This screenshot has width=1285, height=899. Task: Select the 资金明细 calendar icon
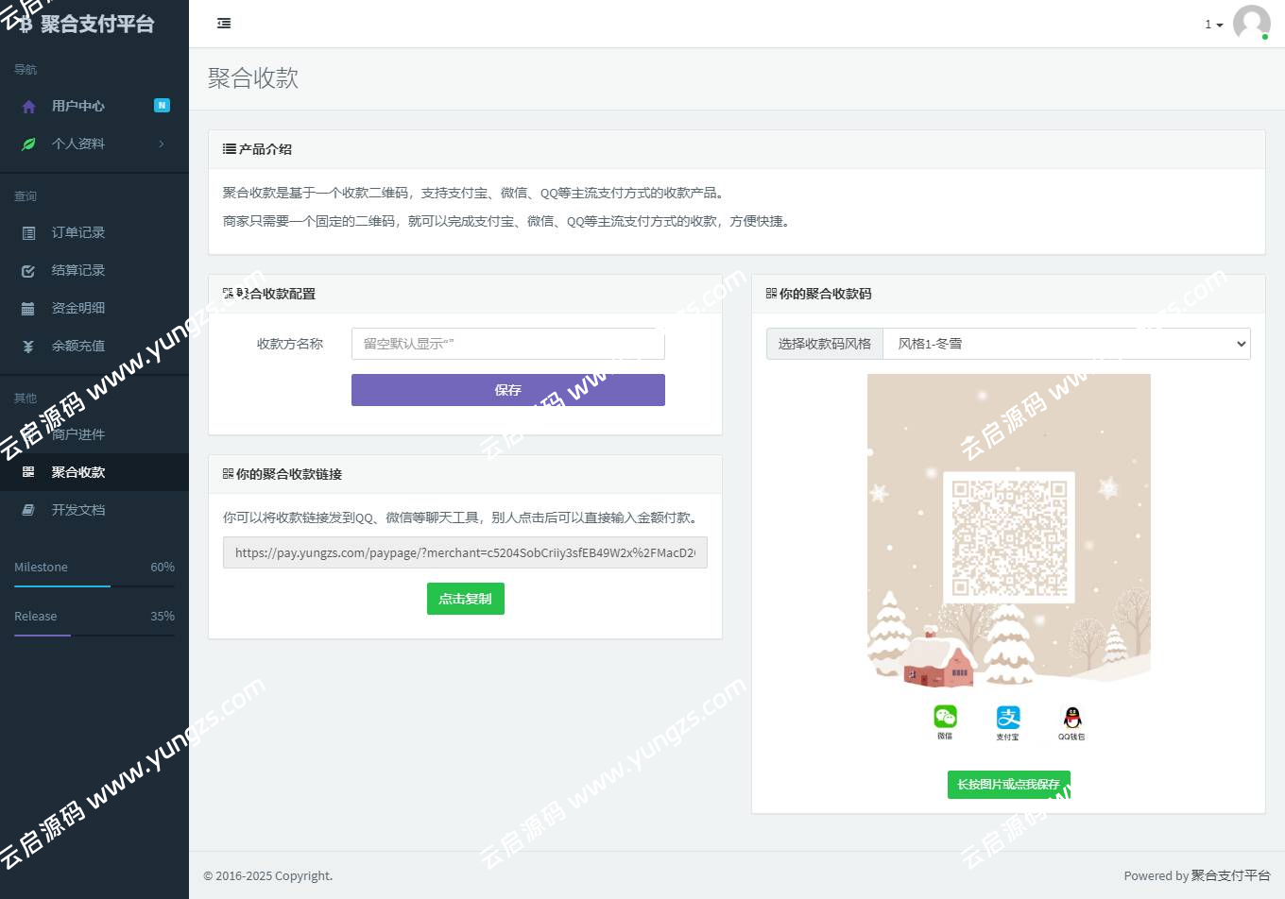28,308
